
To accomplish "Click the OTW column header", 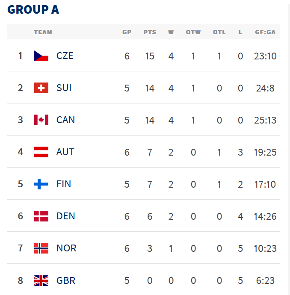I will tap(193, 32).
